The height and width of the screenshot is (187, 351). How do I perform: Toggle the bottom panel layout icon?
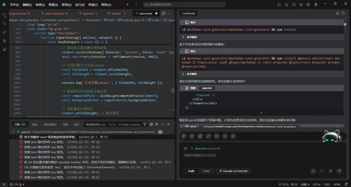click(286, 5)
